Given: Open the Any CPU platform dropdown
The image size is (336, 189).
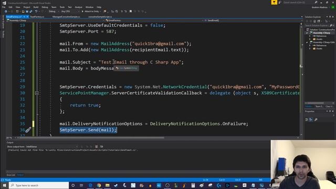Looking at the screenshot, I should (70, 12).
